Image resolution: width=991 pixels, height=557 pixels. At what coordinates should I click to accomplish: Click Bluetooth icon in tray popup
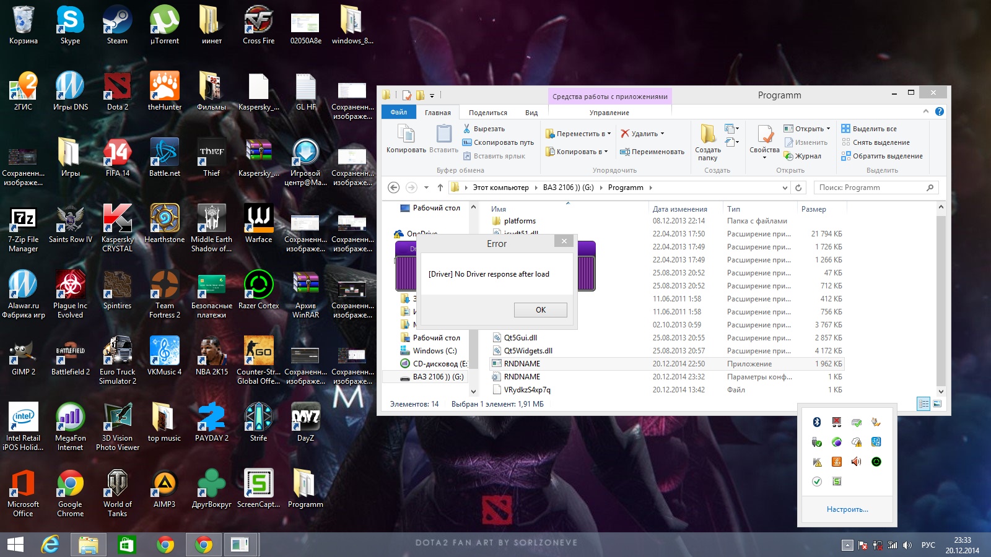point(817,422)
